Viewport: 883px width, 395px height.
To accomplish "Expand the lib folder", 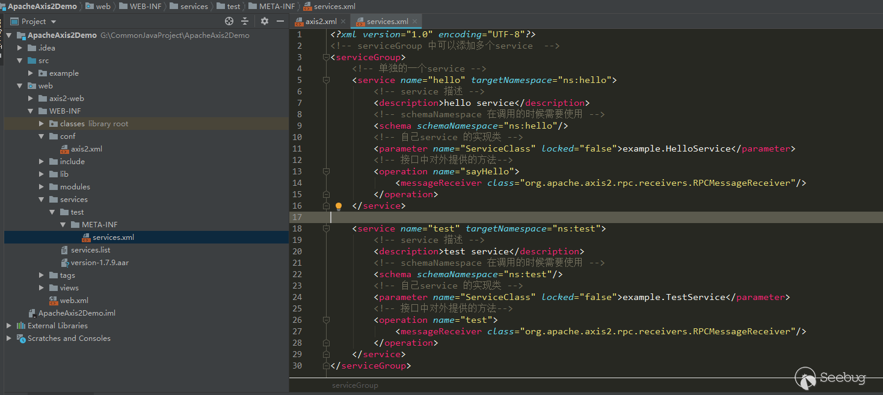I will (42, 174).
